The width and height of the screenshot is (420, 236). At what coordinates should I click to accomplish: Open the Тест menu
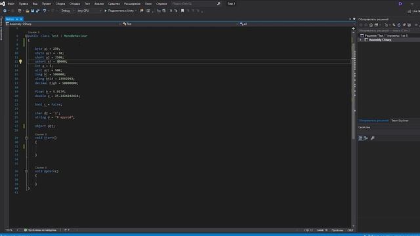(87, 4)
